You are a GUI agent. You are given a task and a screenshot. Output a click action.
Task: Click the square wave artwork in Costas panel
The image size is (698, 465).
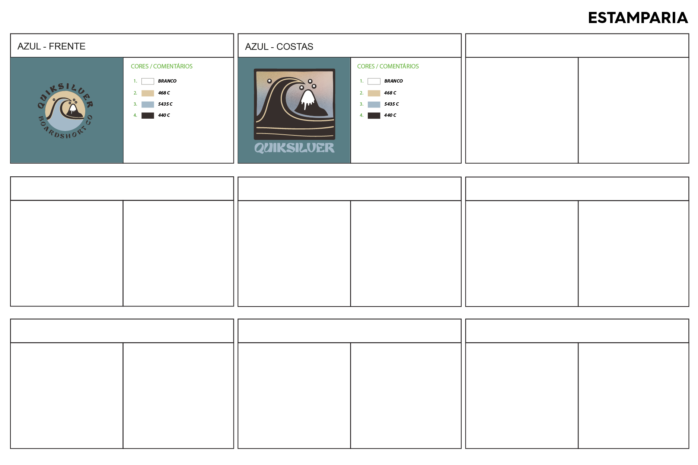294,104
